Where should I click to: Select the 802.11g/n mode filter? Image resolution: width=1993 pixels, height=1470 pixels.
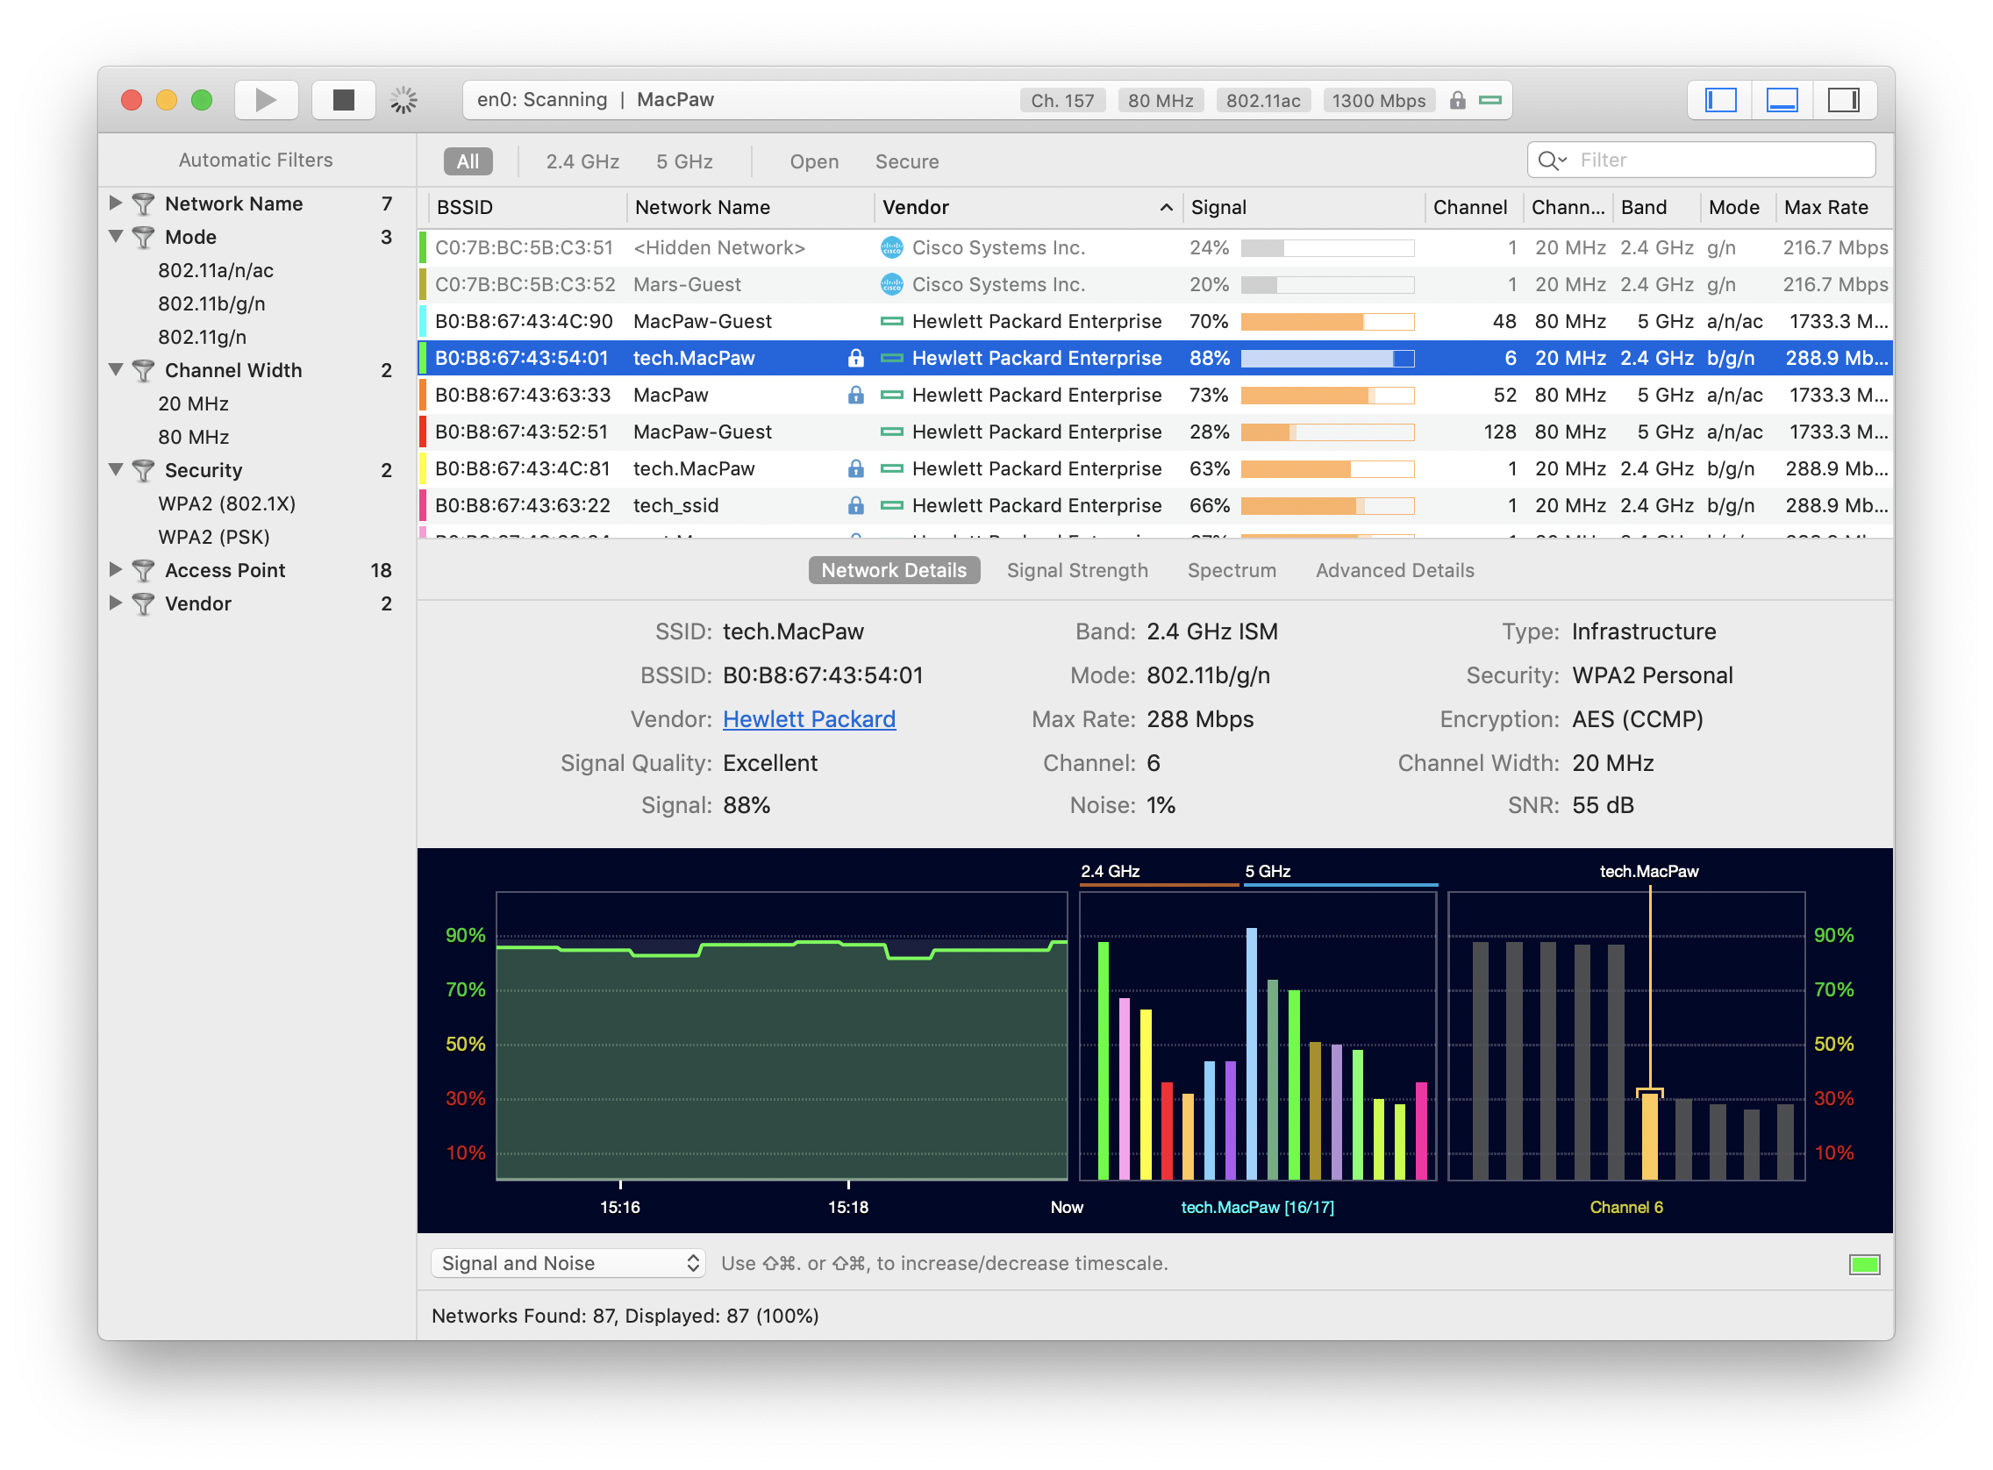[202, 338]
